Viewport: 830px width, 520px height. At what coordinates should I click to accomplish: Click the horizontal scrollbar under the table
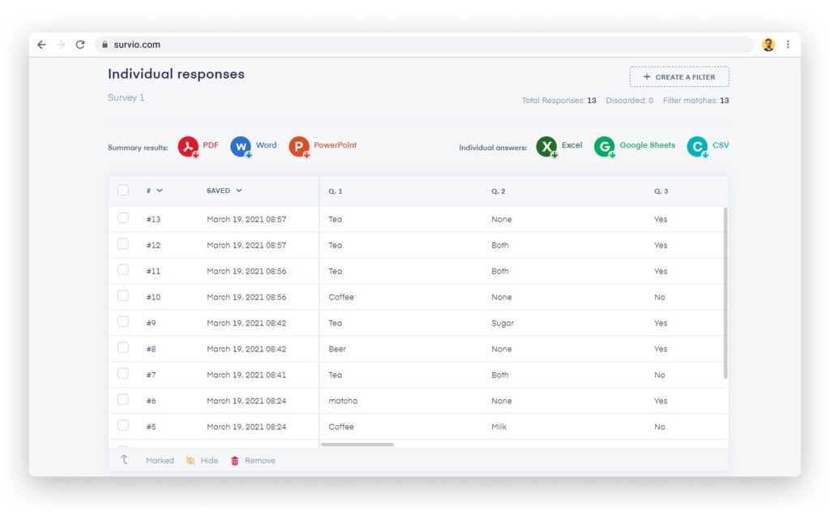pos(357,445)
